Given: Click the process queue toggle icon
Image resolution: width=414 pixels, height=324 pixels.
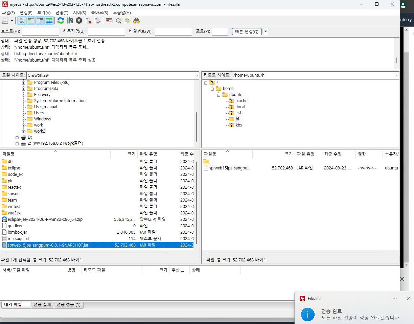Looking at the screenshot, I should [x=70, y=21].
